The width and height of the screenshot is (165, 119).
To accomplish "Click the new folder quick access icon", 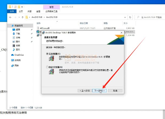I will point(19,7).
